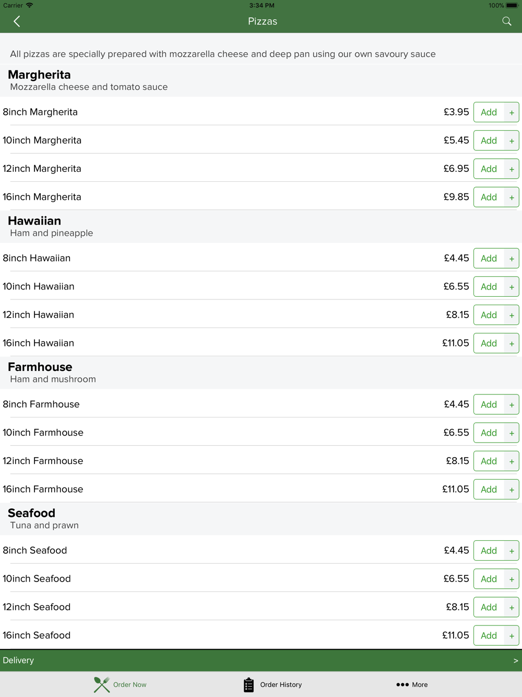Tap plus icon for 8inch Margherita

[x=512, y=112]
